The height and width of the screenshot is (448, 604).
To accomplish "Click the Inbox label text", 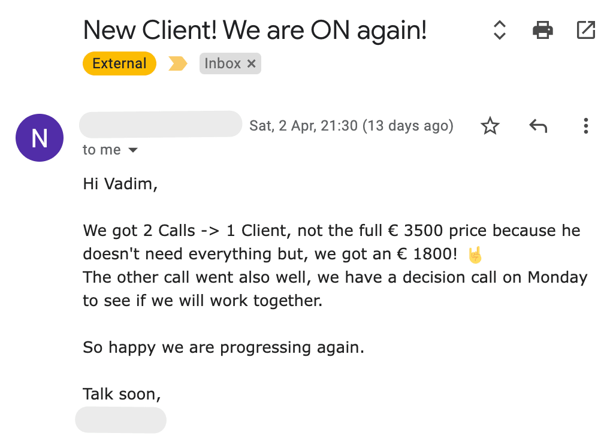I will (222, 63).
